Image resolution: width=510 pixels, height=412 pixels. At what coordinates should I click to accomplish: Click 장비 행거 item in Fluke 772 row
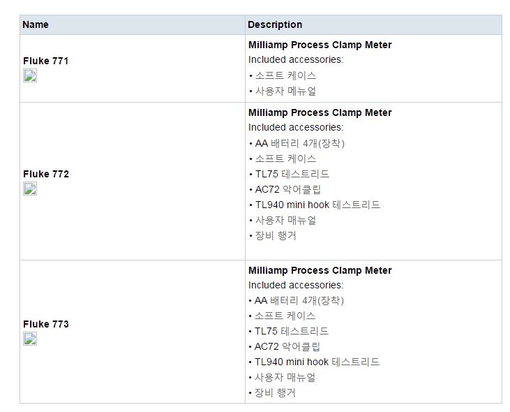pos(276,235)
